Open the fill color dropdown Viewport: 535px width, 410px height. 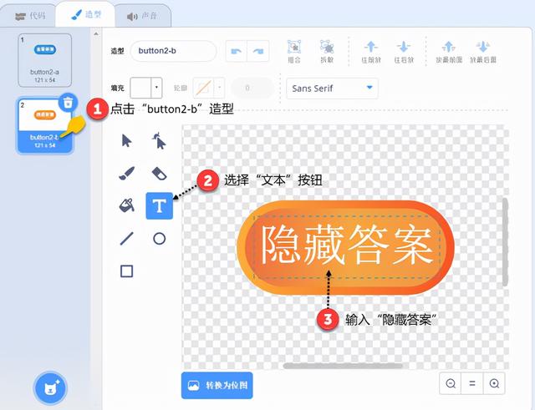pos(156,88)
